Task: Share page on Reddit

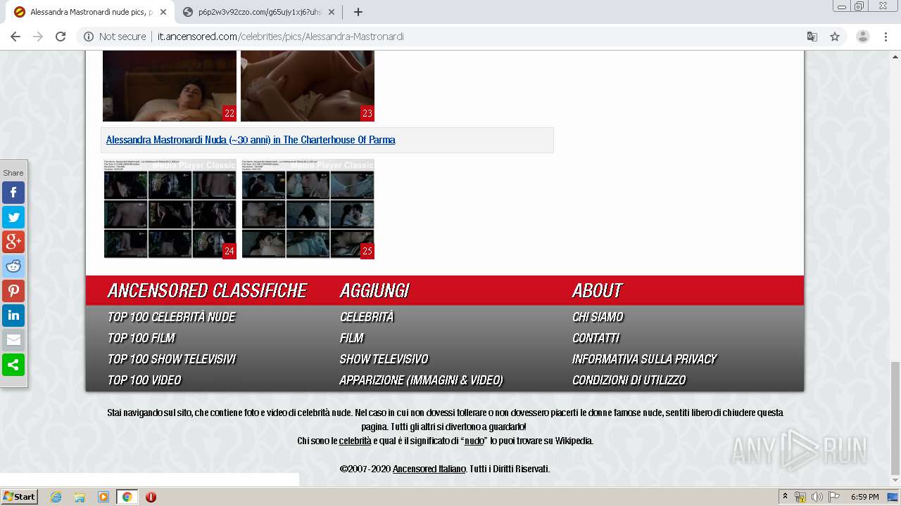Action: [13, 266]
